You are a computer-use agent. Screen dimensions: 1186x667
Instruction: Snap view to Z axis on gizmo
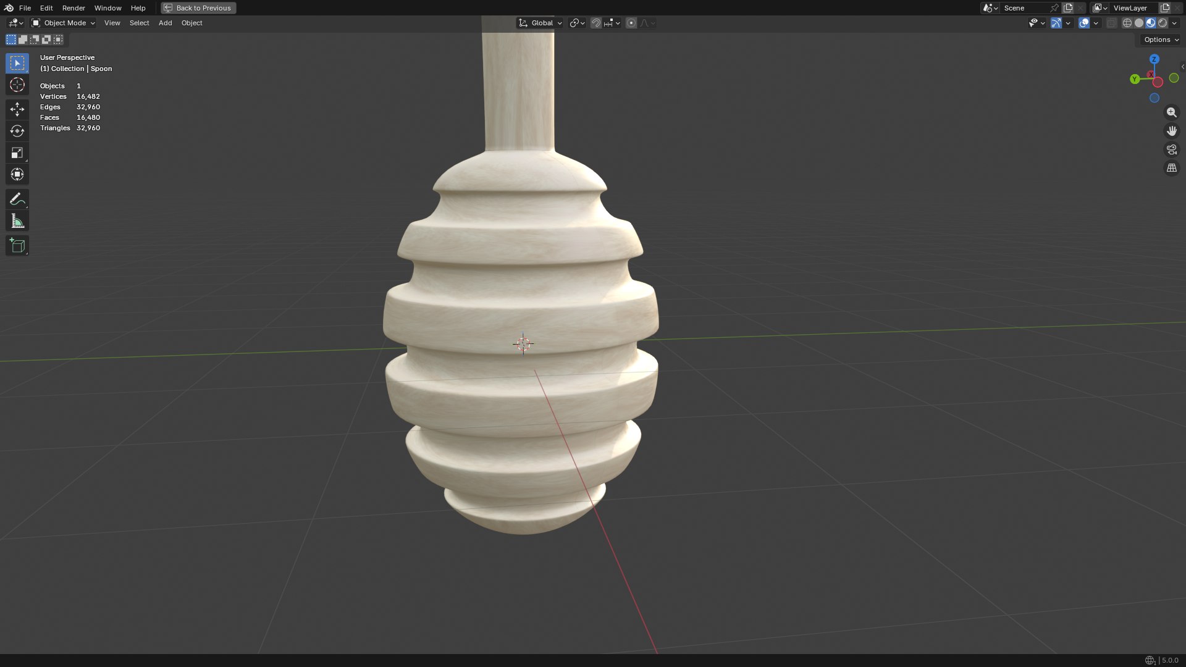1154,59
